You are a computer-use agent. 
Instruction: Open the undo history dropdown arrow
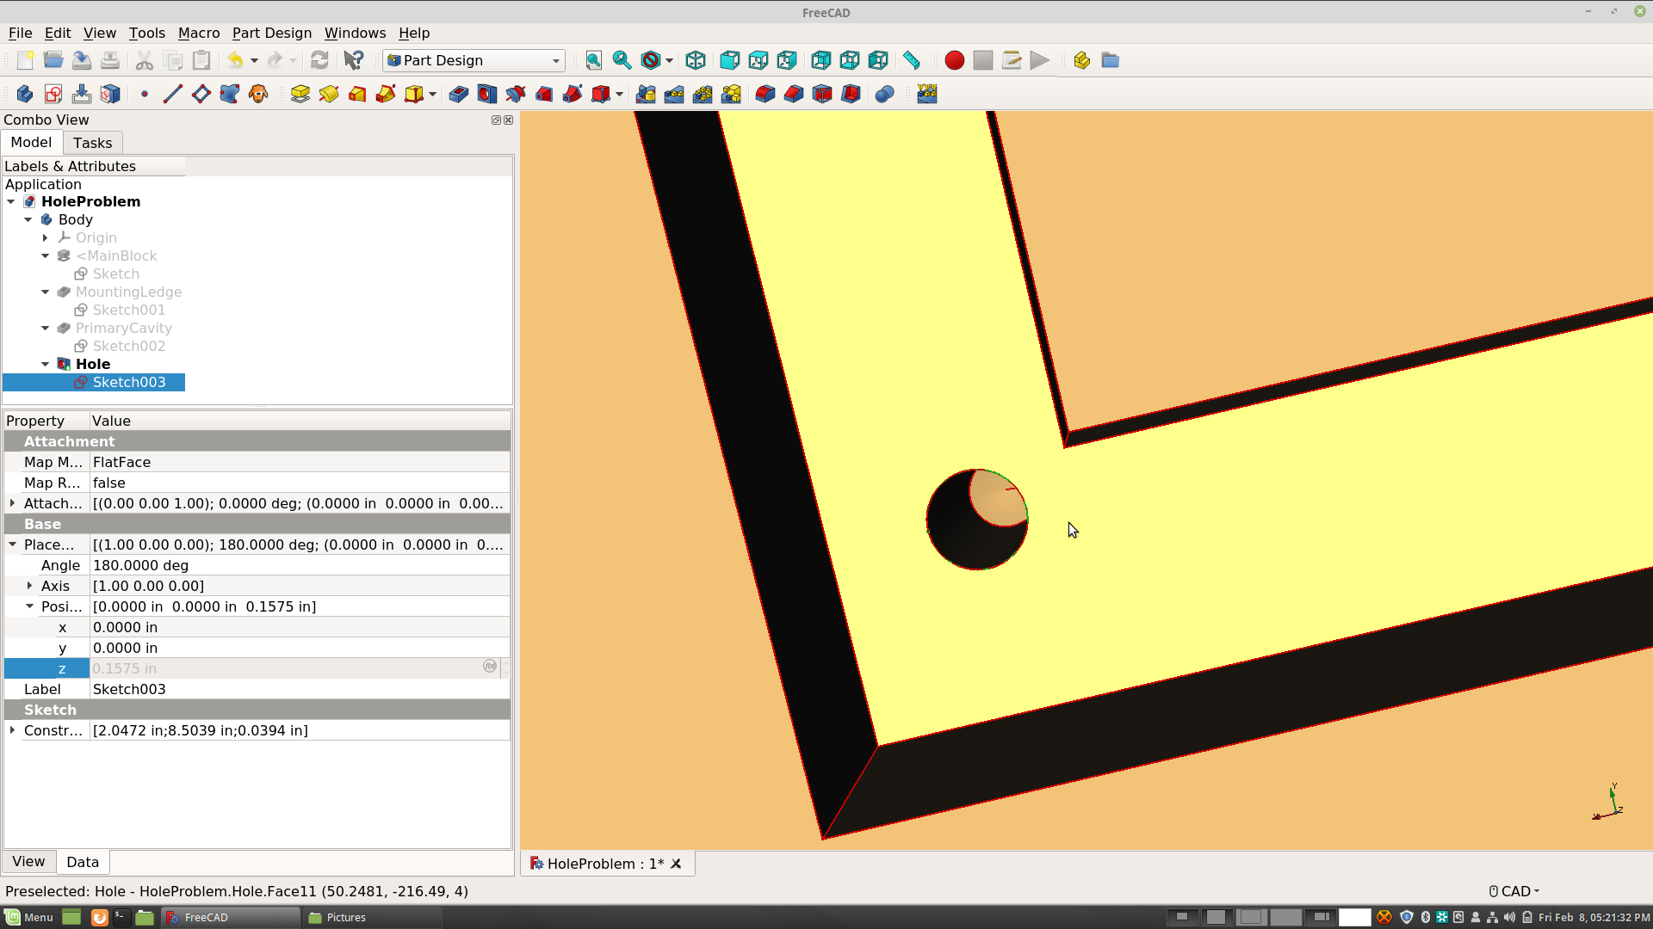[x=254, y=60]
